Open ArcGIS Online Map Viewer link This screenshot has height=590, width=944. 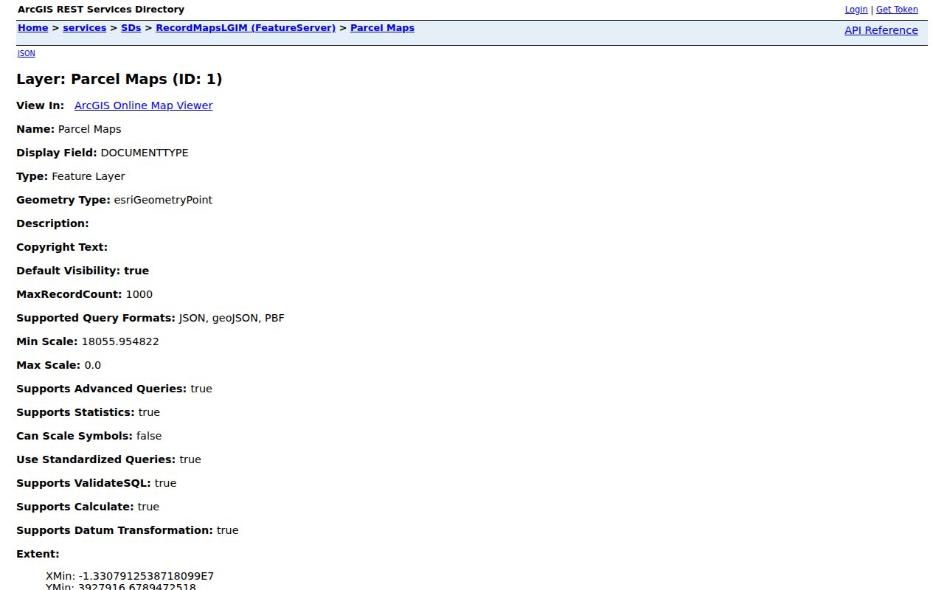(143, 105)
